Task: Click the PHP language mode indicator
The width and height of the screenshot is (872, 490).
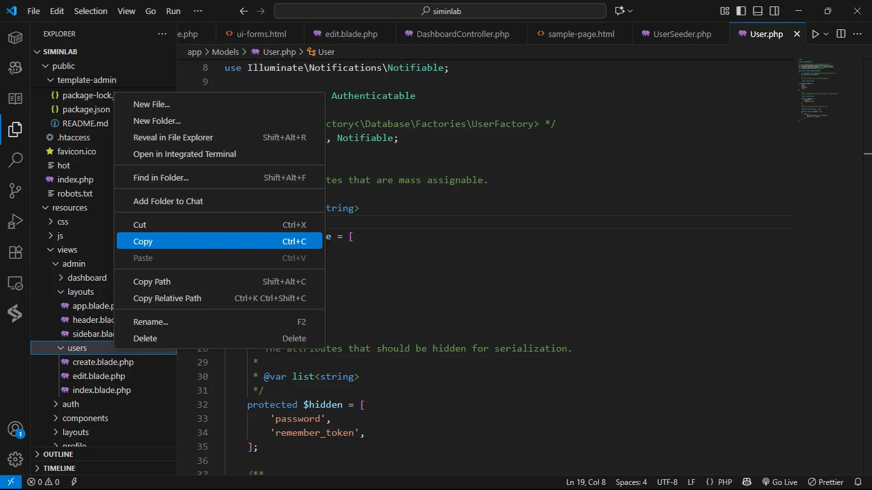Action: coord(725,482)
